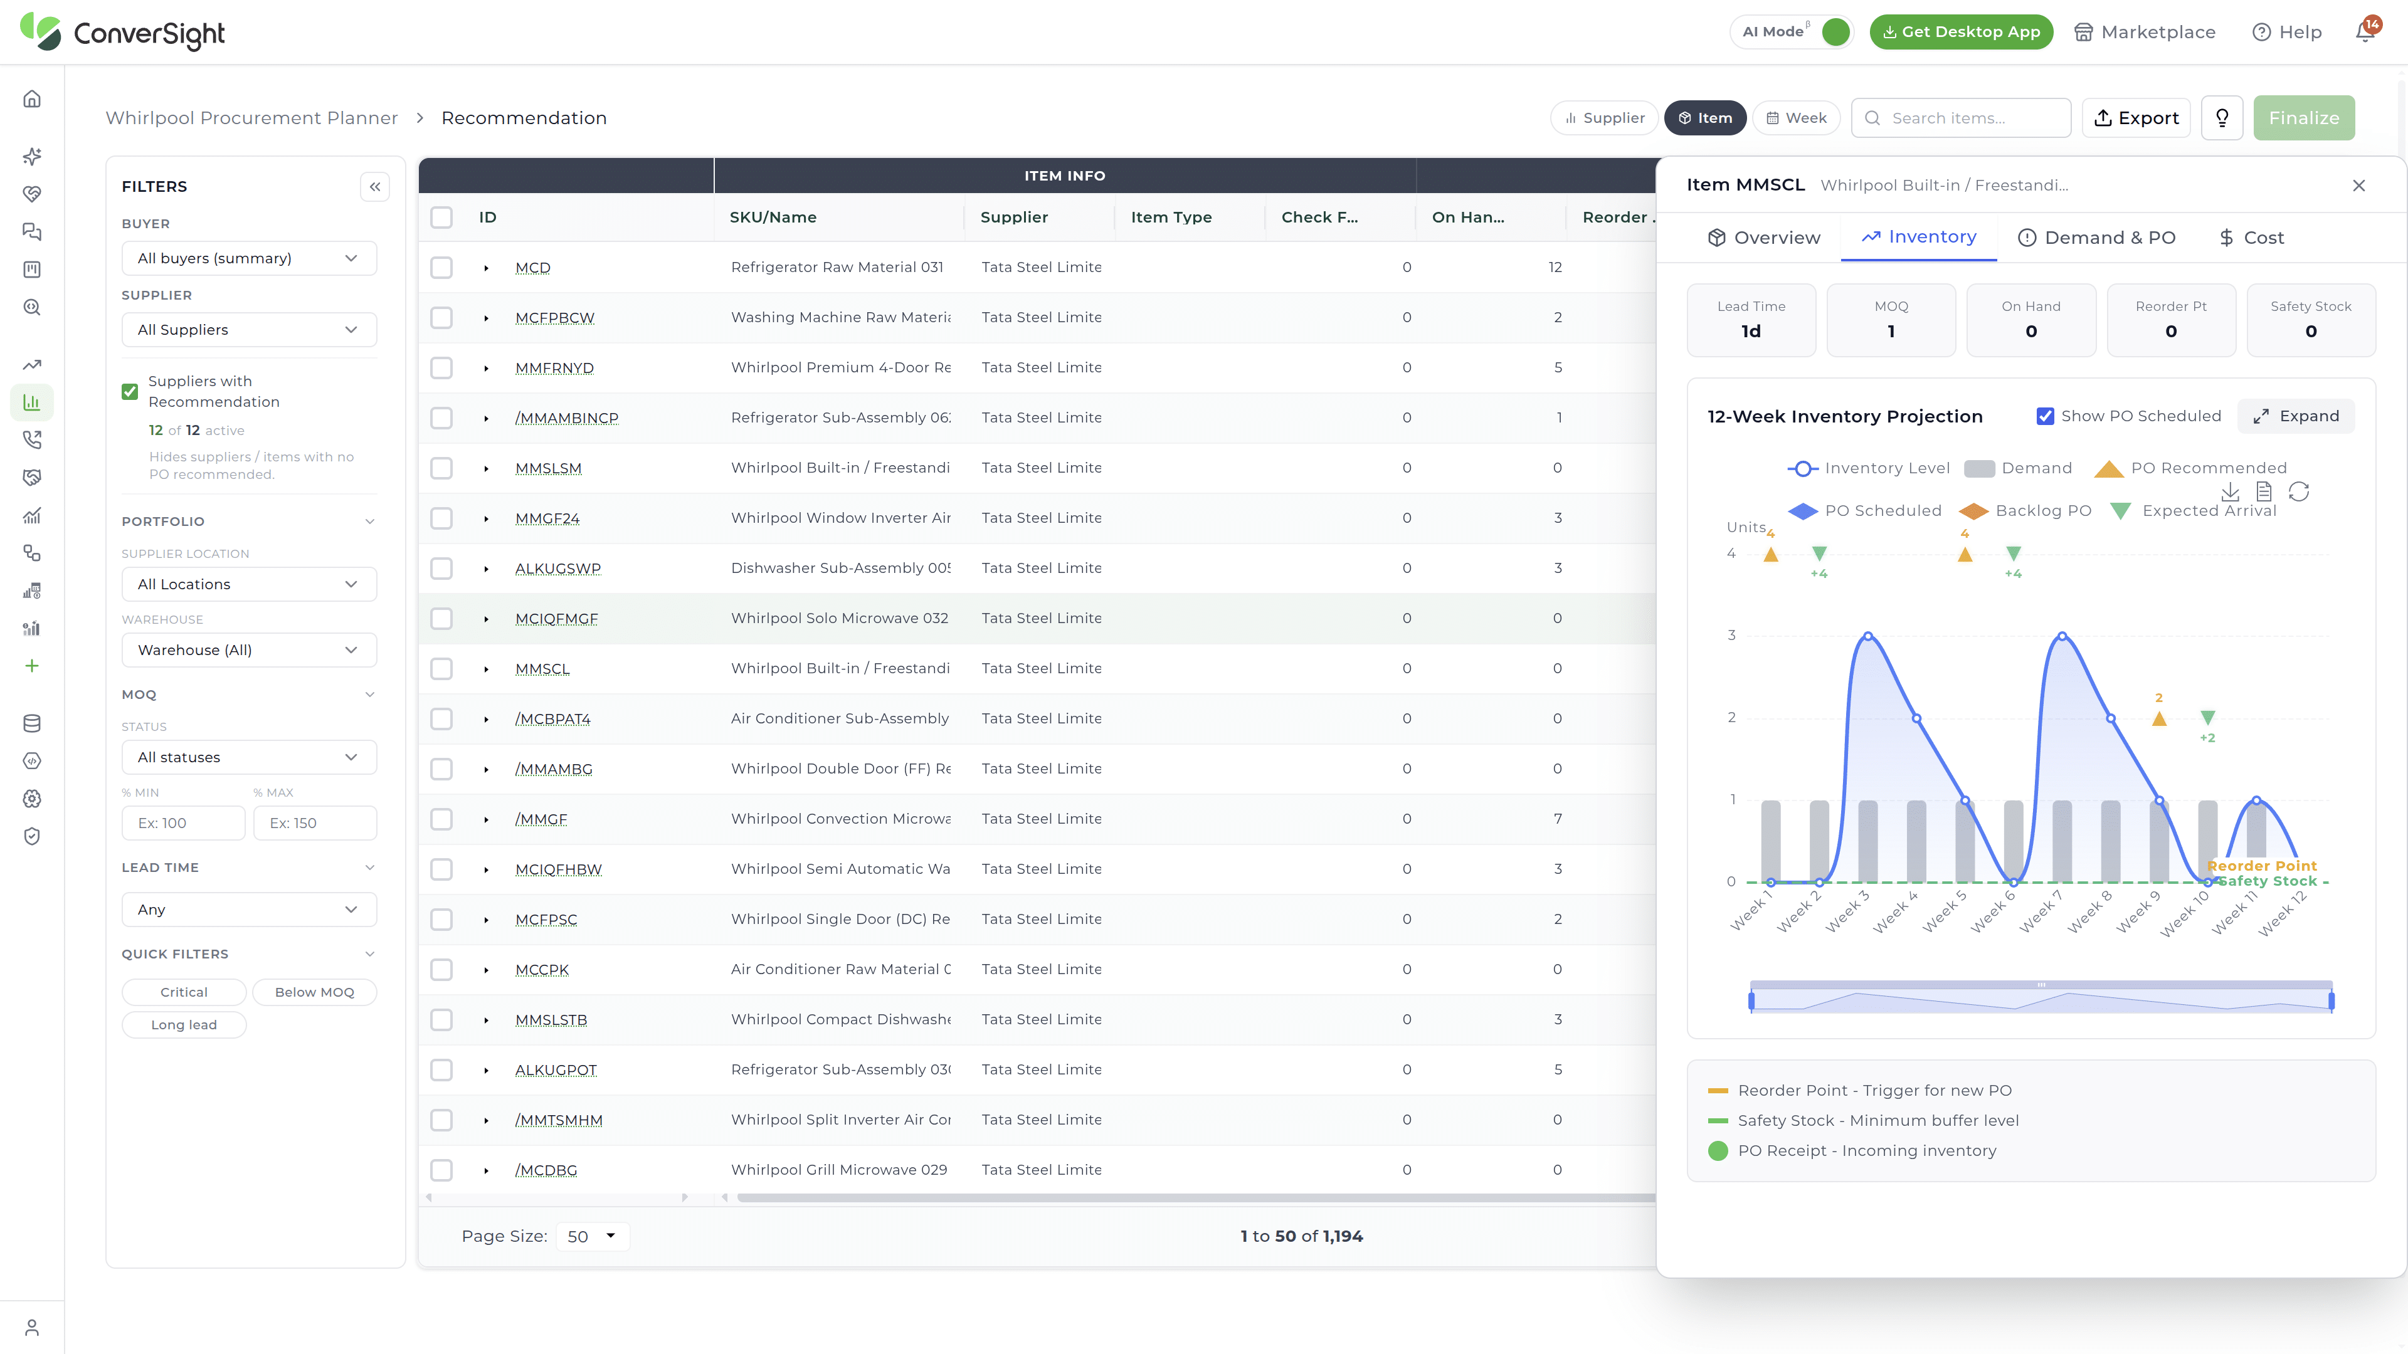The width and height of the screenshot is (2408, 1354).
Task: Click the ConverSight logo
Action: click(x=122, y=33)
